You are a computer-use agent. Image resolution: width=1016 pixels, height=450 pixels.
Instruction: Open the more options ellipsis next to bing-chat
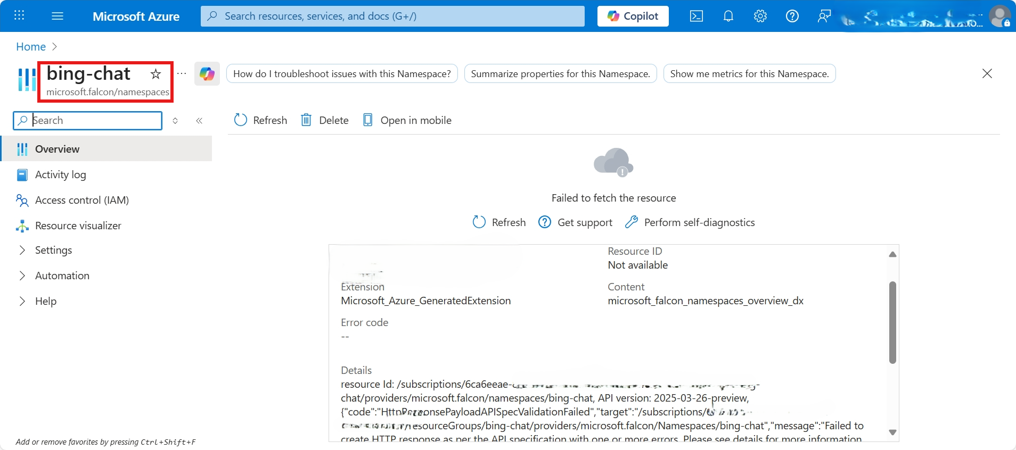182,73
